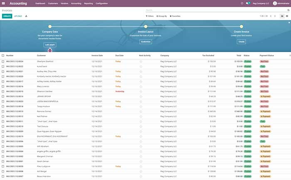This screenshot has height=180, width=291.
Task: Sort by the Number column header
Action: pos(10,55)
